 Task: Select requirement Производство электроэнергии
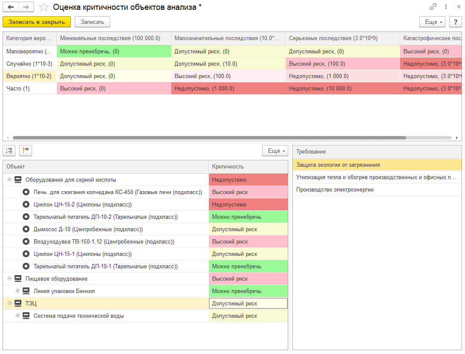(377, 190)
